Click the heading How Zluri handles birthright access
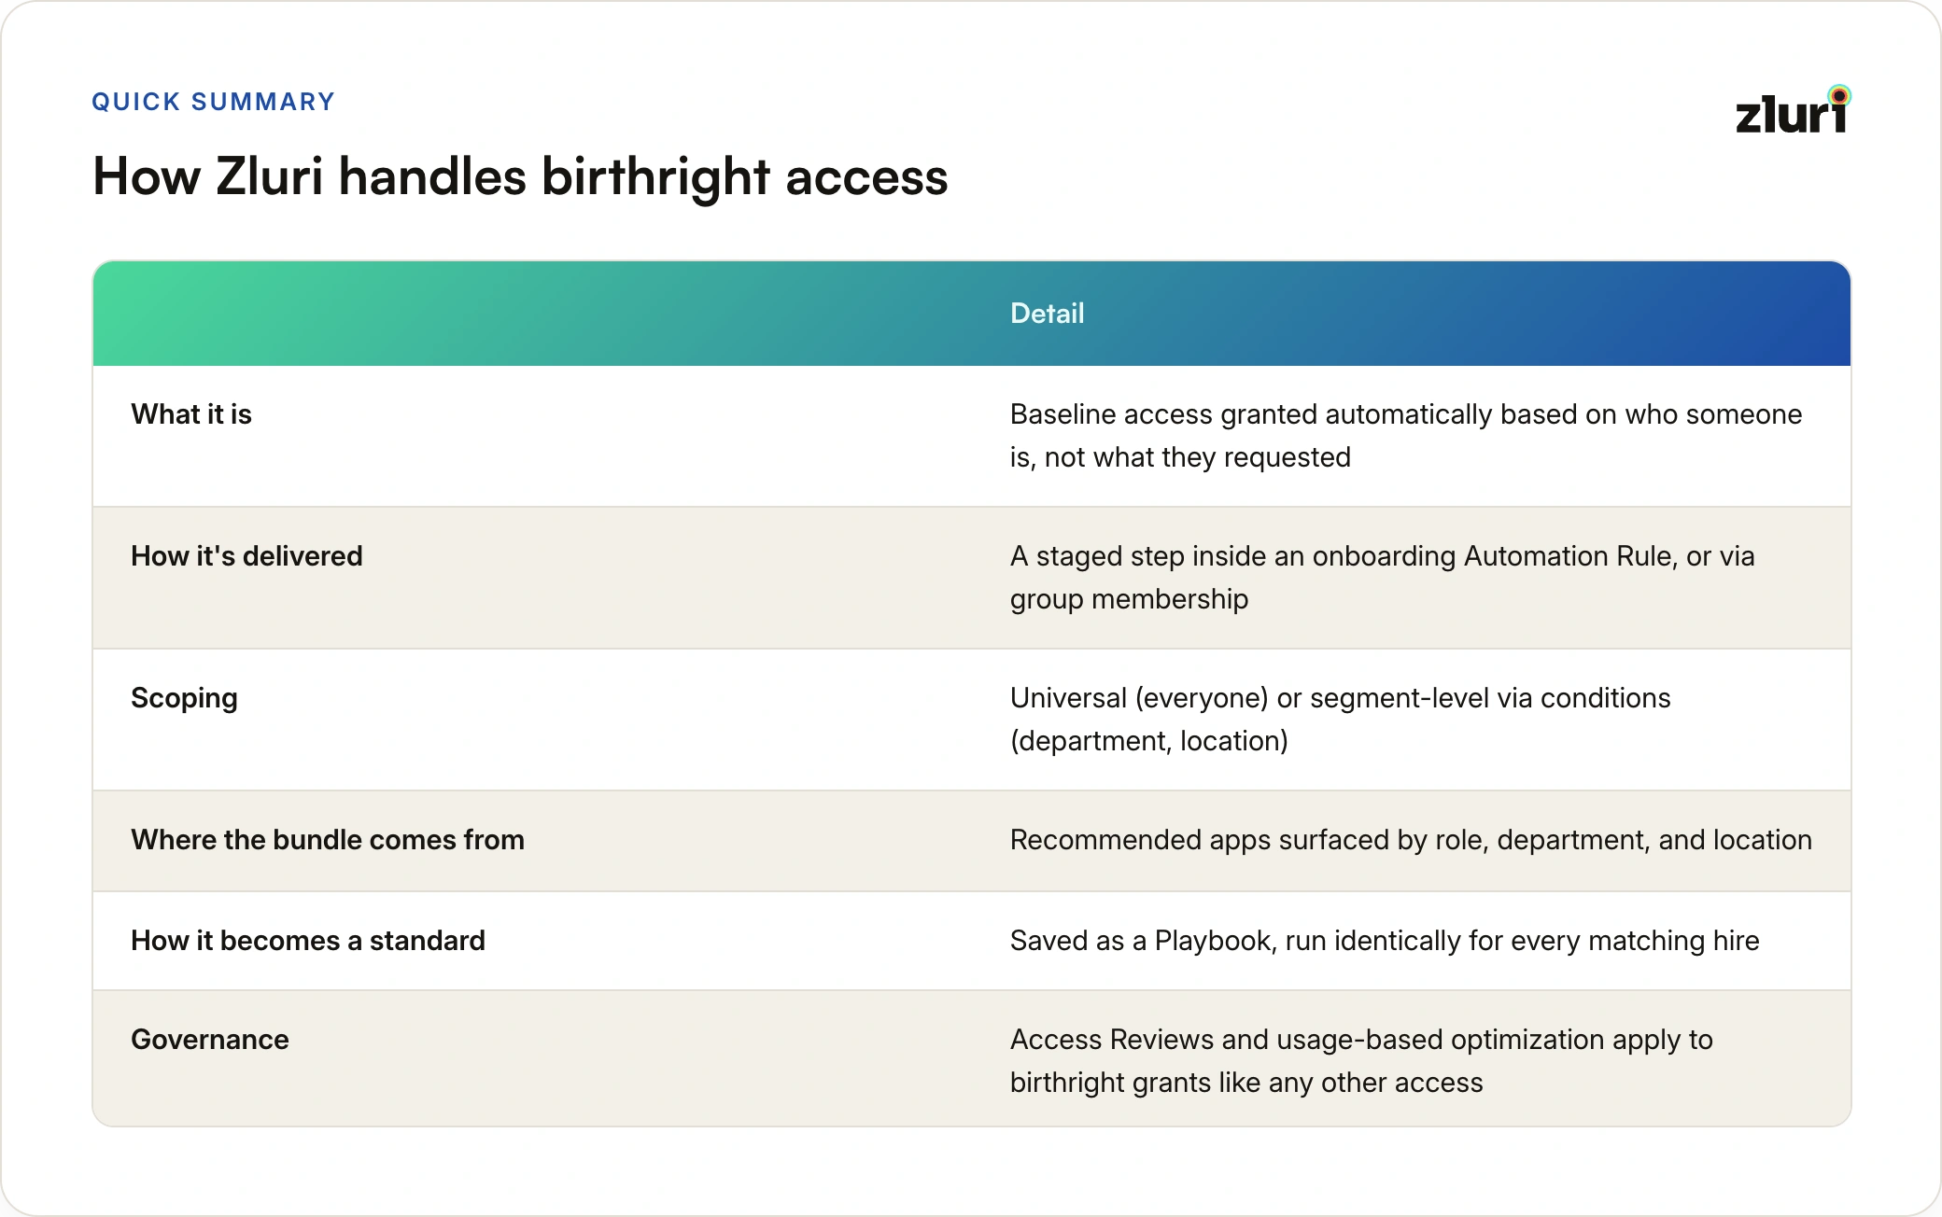Screen dimensions: 1942x1217 [x=520, y=176]
